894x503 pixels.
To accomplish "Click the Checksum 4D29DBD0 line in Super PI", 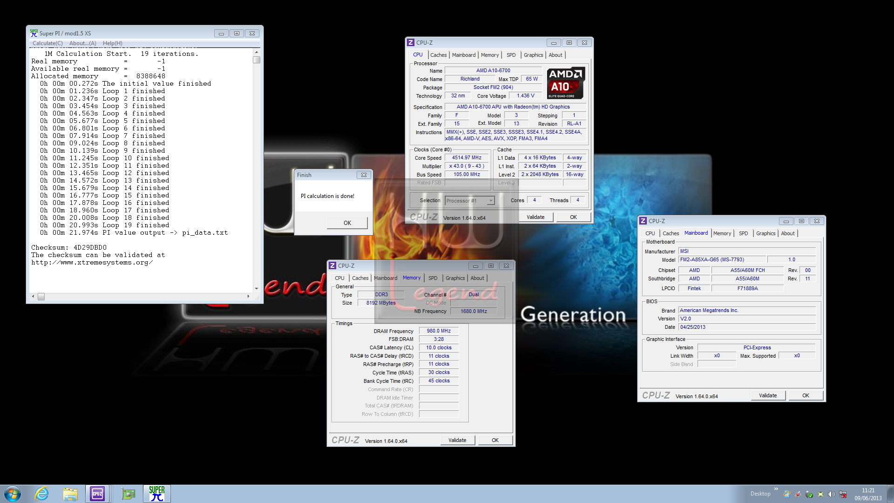I will coord(69,247).
